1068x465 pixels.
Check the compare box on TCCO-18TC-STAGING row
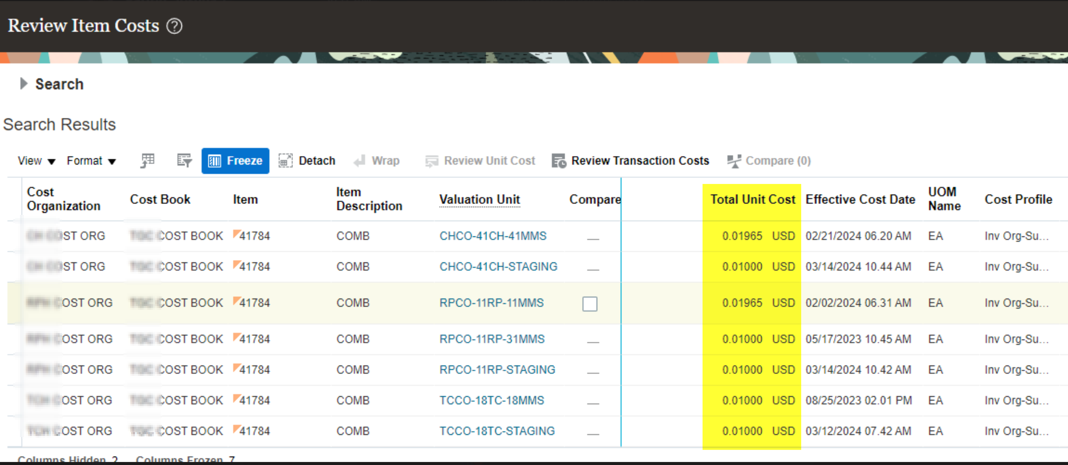[x=593, y=431]
